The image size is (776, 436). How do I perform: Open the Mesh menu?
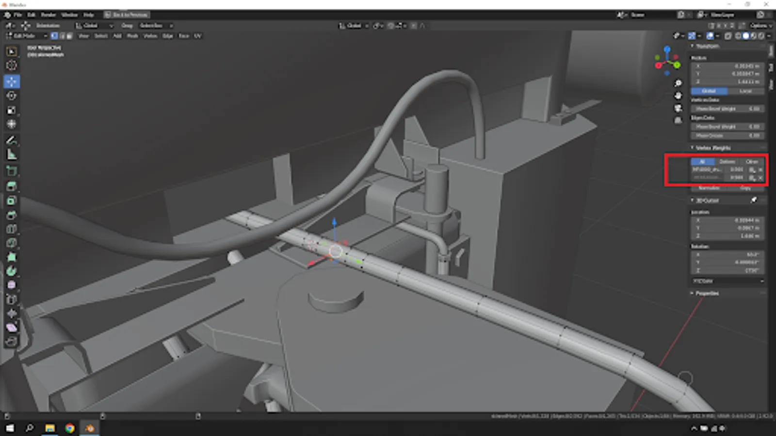tap(132, 35)
